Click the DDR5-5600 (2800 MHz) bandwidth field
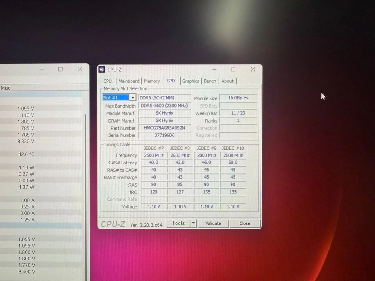Viewport: 375px width, 281px height. [164, 105]
